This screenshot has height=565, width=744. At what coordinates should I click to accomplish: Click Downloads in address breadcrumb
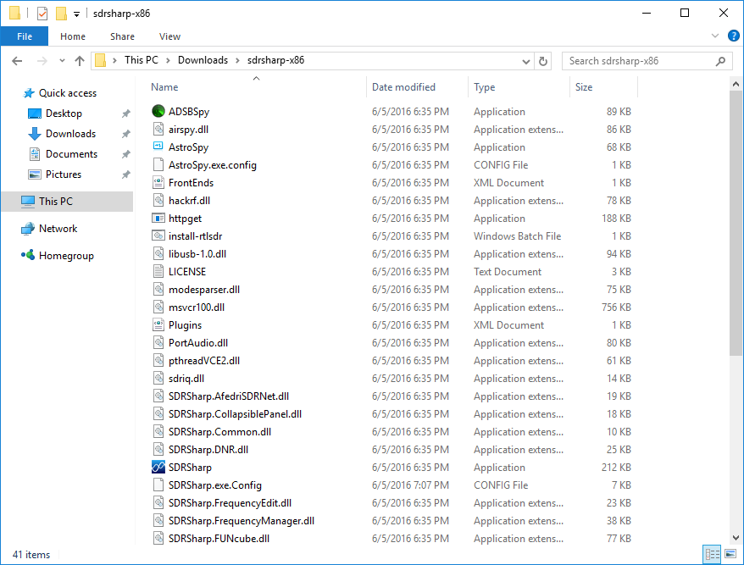coord(203,60)
